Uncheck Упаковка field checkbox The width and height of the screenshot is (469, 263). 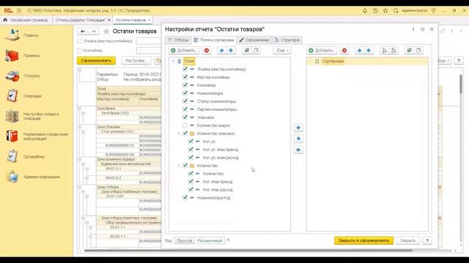point(185,117)
